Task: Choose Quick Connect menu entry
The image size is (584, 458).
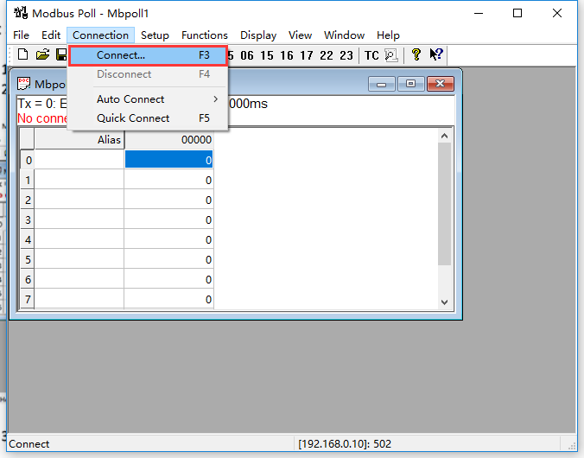Action: pos(133,118)
